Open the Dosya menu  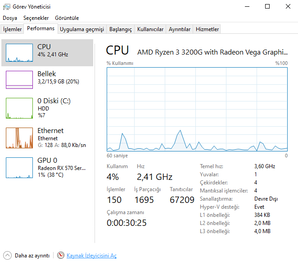point(10,18)
